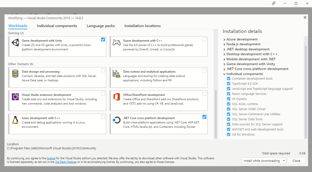The height and width of the screenshot is (172, 312).
Task: Click the Linux penguin icon
Action: tap(15, 120)
